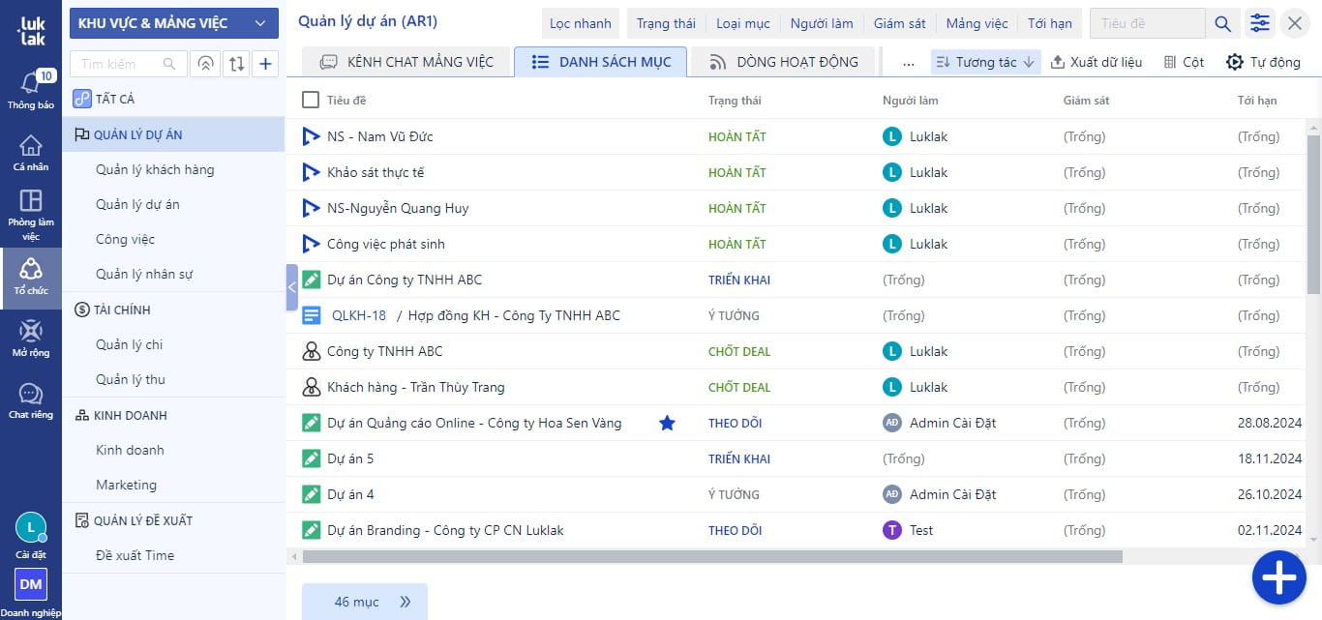Expand the 46 mục pager arrows

406,602
